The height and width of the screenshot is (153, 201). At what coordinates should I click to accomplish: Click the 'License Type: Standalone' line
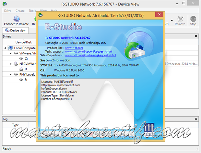[x=57, y=95]
